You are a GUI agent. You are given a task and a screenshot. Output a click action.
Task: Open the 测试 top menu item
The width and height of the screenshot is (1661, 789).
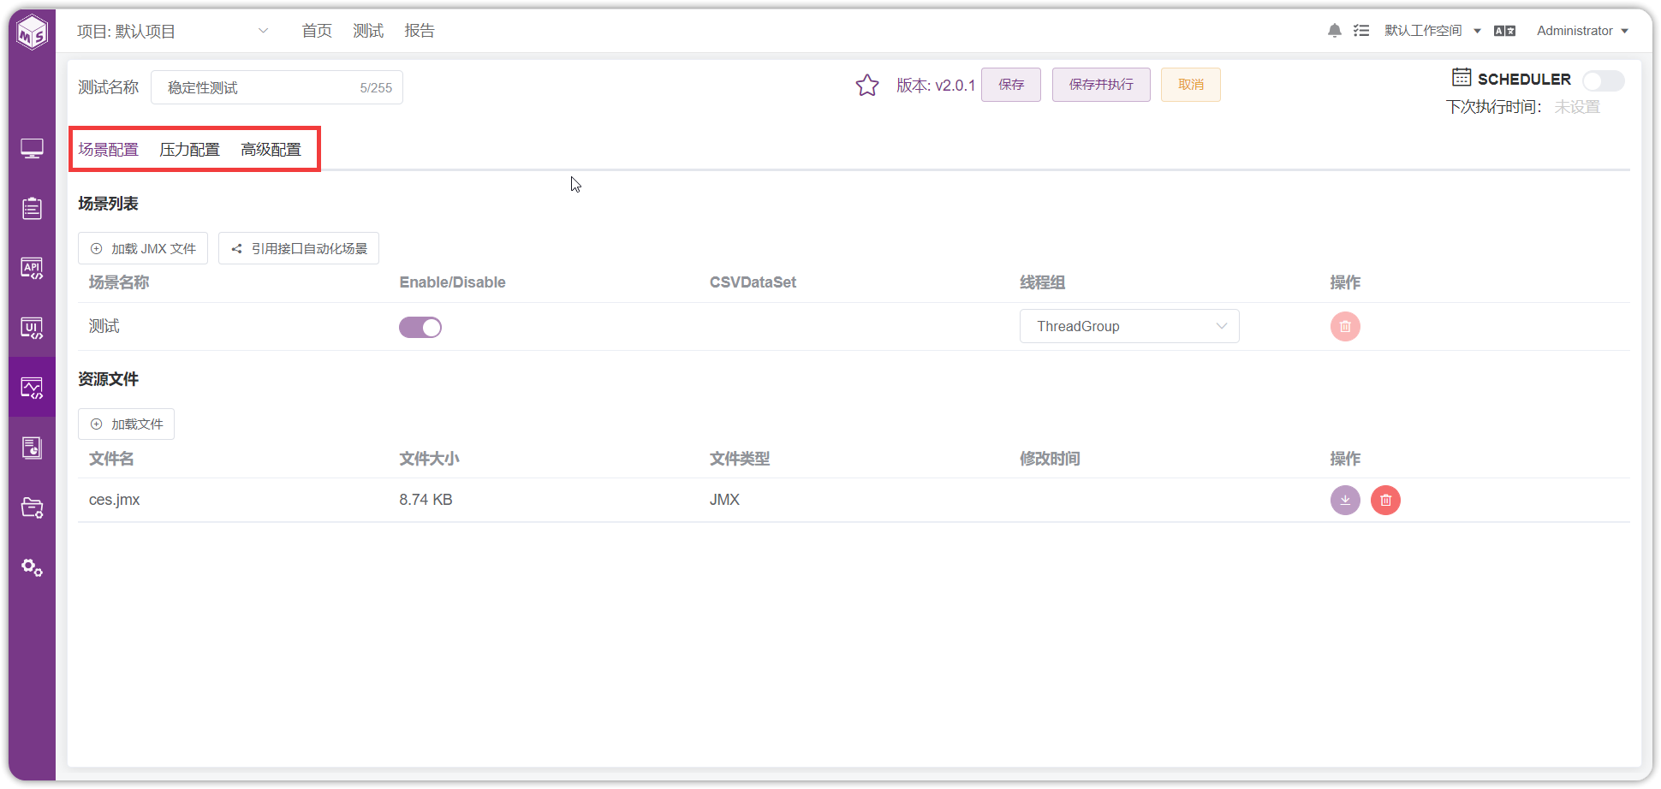click(x=368, y=31)
